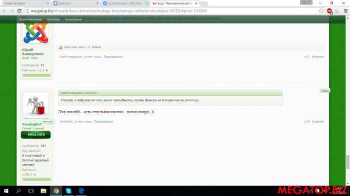Open the Chrome hamburger menu
This screenshot has width=350, height=196.
coord(345,11)
